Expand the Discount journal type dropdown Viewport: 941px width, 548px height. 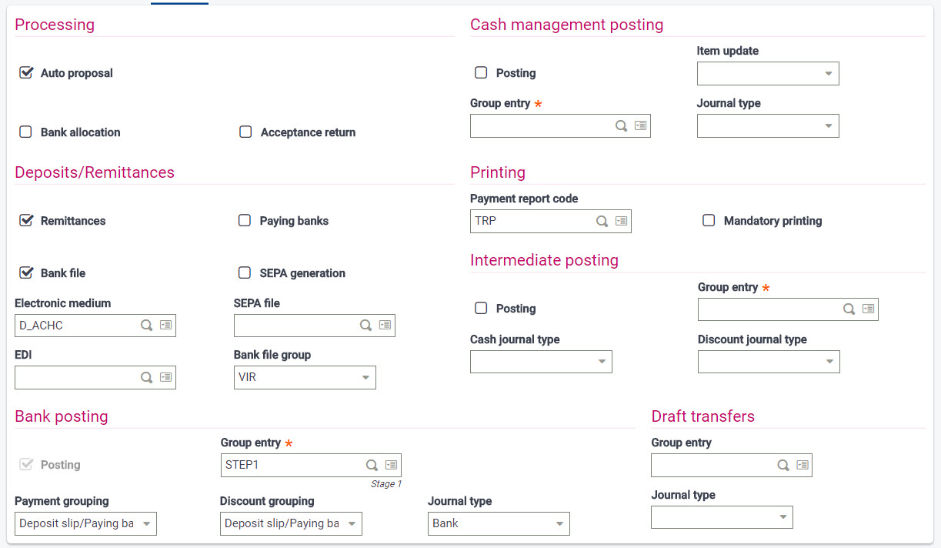click(x=769, y=362)
